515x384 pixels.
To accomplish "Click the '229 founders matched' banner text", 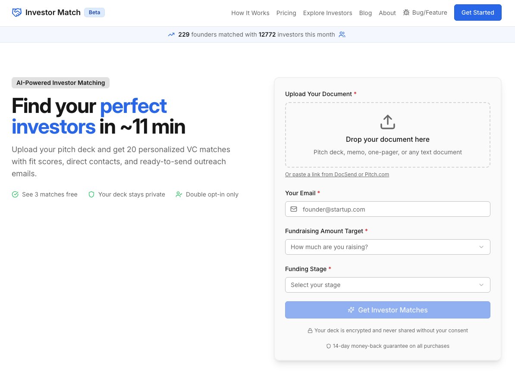I will point(257,34).
